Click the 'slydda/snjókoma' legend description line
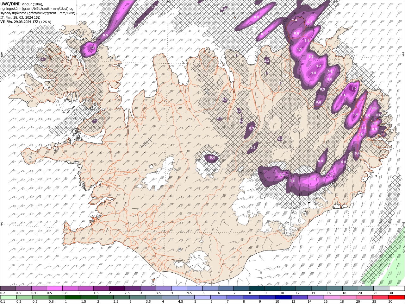Screen dimensions: 405x304 (x=38, y=13)
